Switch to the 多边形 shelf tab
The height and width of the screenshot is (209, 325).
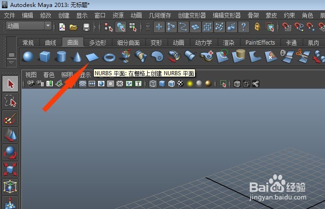(x=97, y=43)
